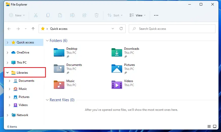This screenshot has width=221, height=132.
Task: Collapse the Recent files (0) group
Action: 47,100
